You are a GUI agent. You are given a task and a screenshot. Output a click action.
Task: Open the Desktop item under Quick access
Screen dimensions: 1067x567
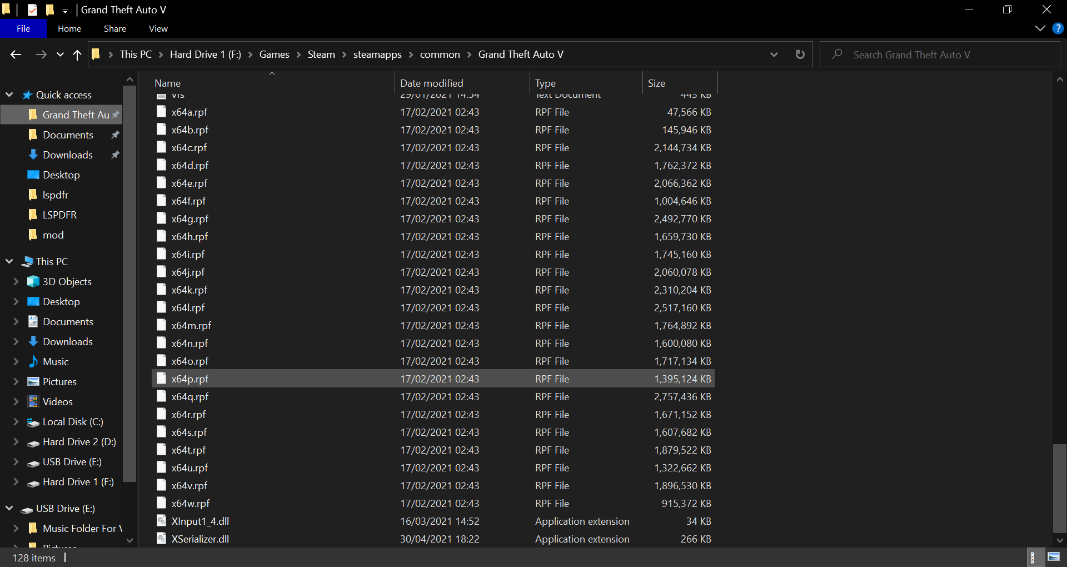point(61,175)
